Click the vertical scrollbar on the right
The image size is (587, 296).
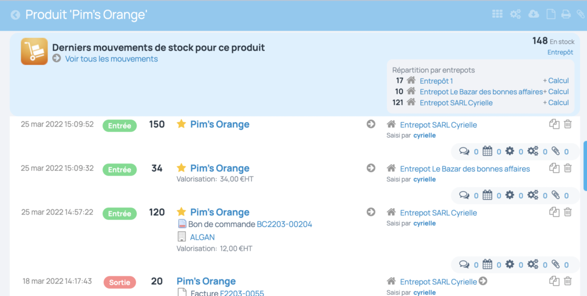(x=585, y=166)
